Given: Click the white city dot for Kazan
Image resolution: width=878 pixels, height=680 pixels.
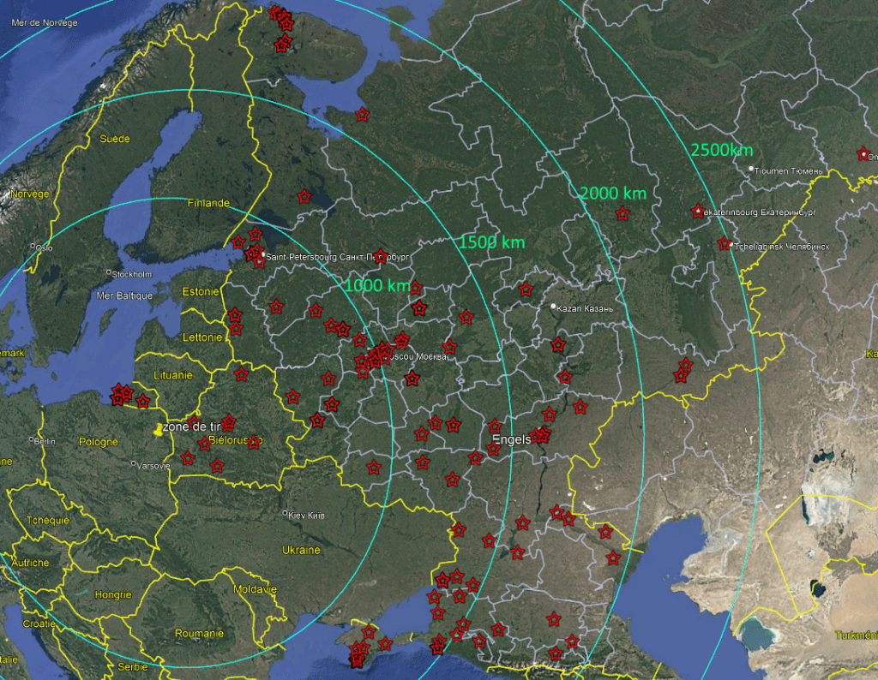Looking at the screenshot, I should 553,307.
